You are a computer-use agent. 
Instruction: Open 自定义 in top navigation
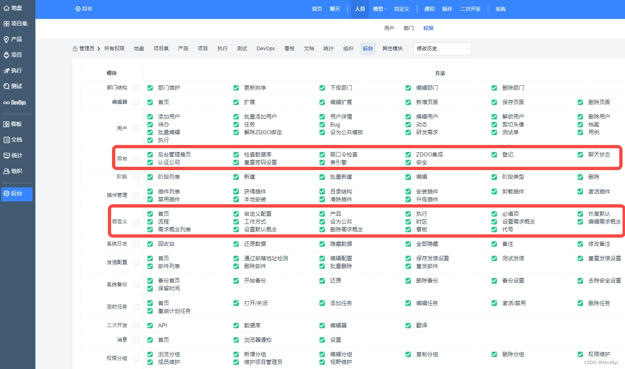coord(402,9)
